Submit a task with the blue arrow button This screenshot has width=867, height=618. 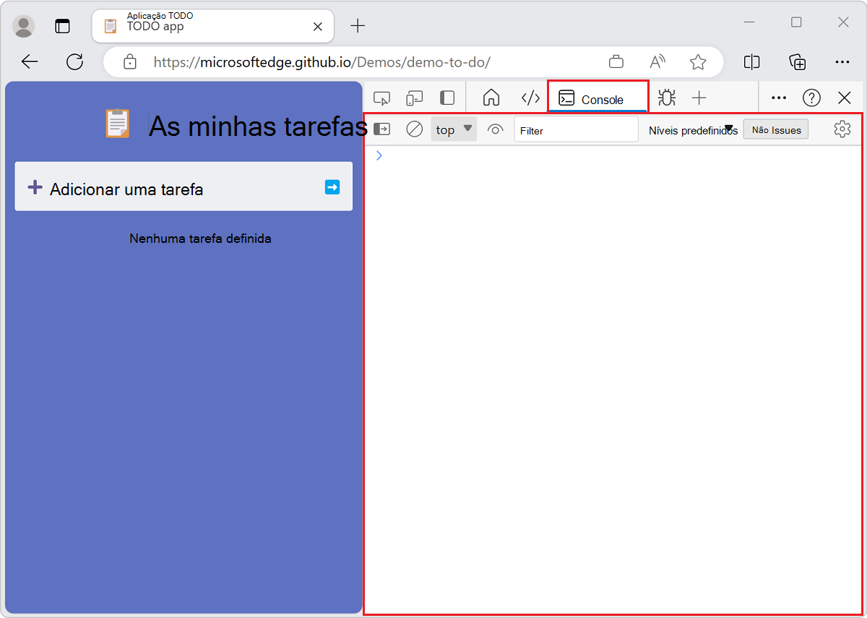pyautogui.click(x=332, y=186)
